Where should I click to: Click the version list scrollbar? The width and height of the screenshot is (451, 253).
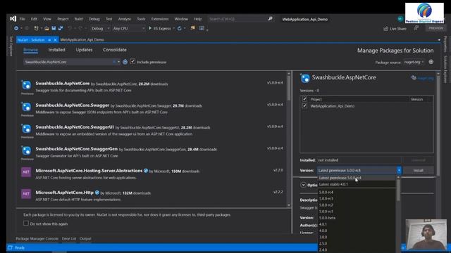tap(398, 190)
